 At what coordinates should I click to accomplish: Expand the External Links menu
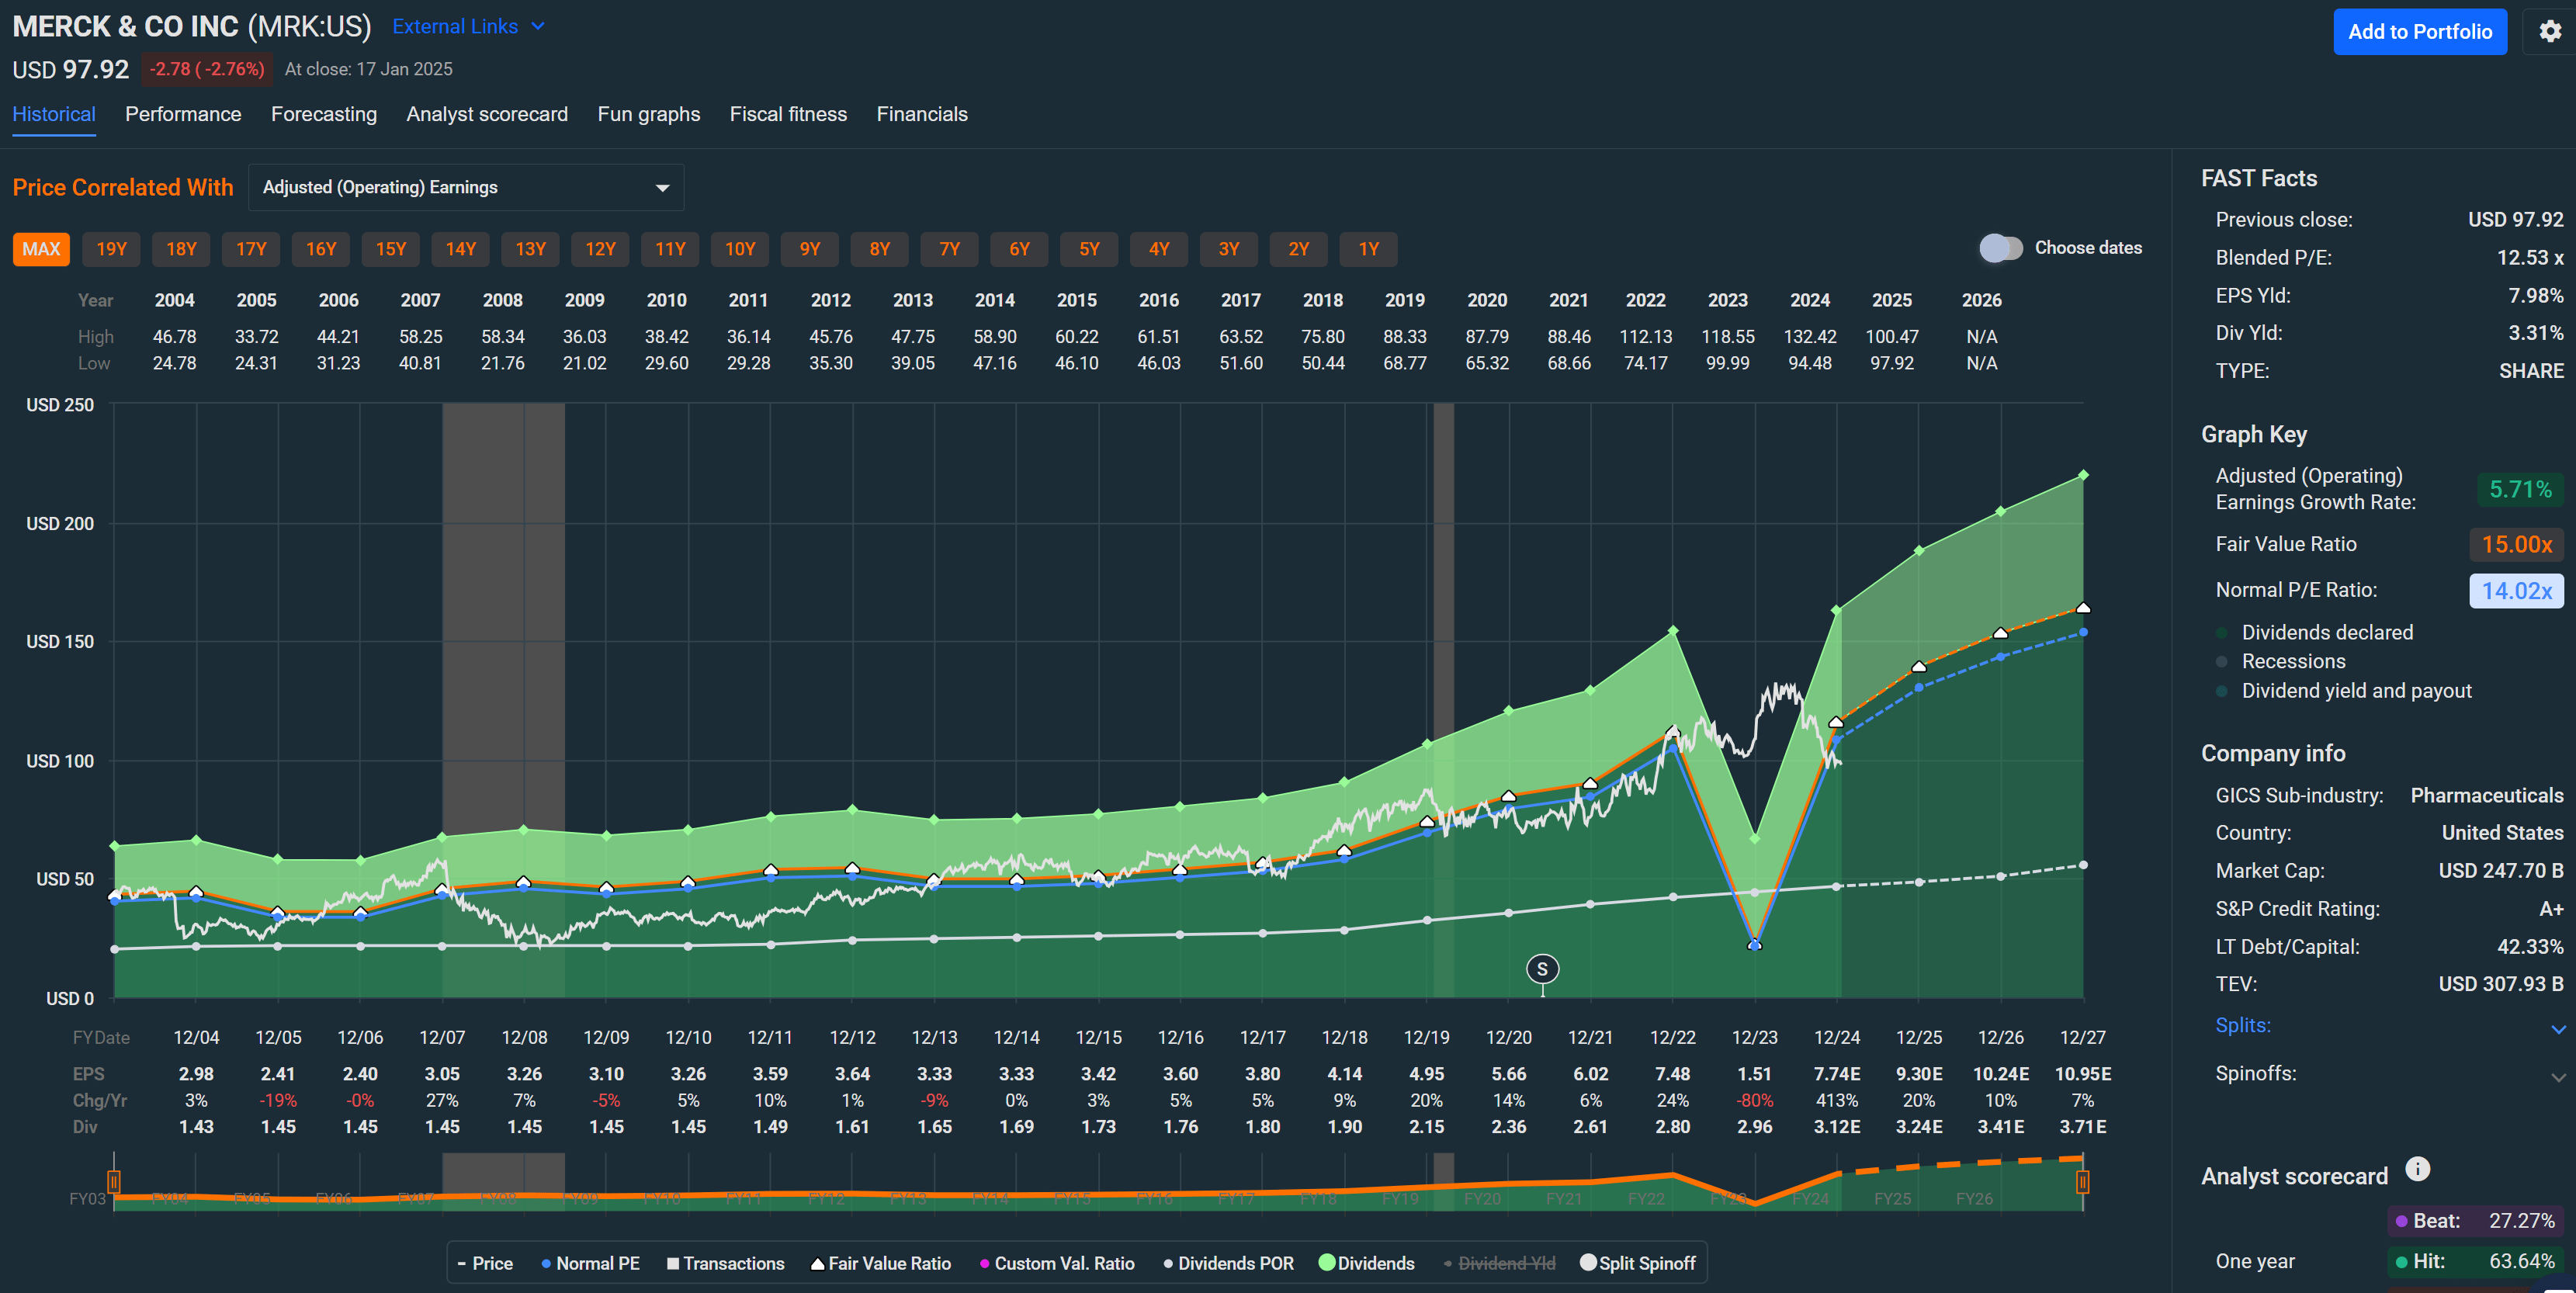point(469,26)
